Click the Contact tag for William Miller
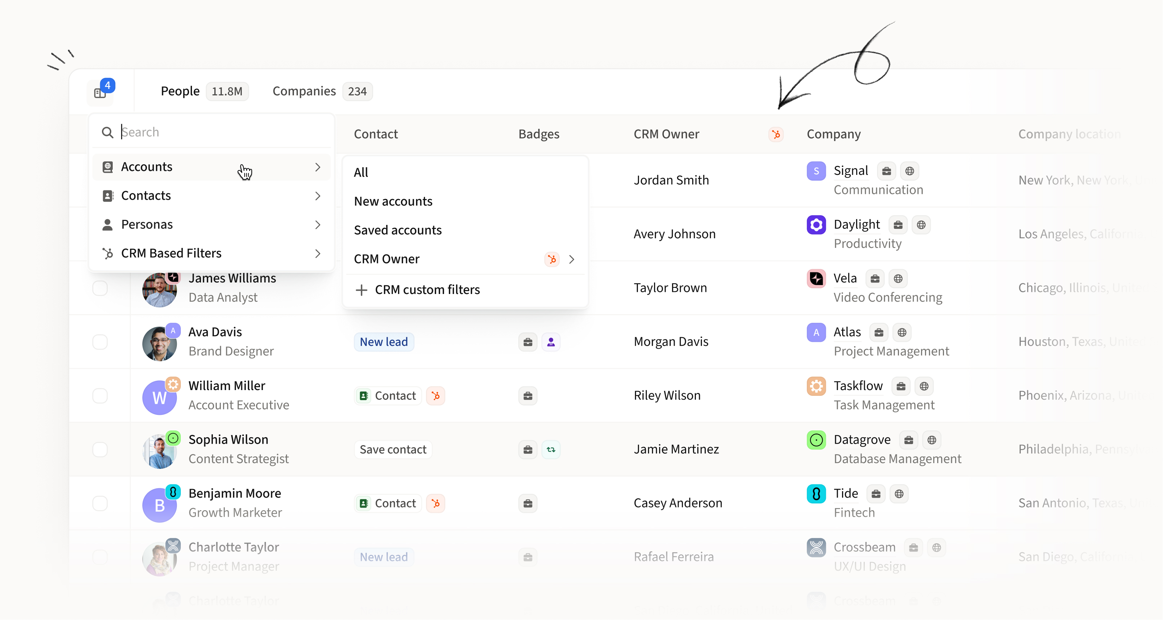The height and width of the screenshot is (620, 1163). (x=388, y=396)
